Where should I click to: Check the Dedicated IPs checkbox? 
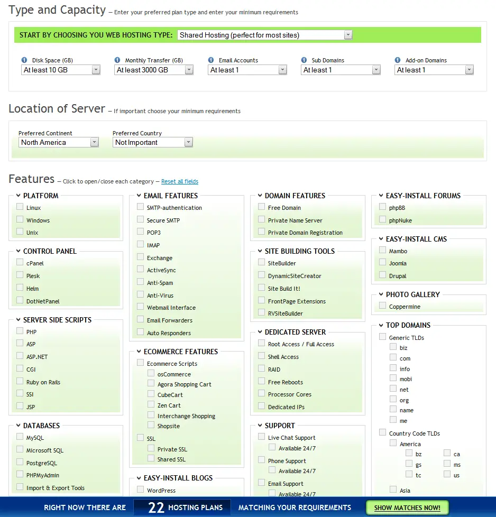[261, 406]
